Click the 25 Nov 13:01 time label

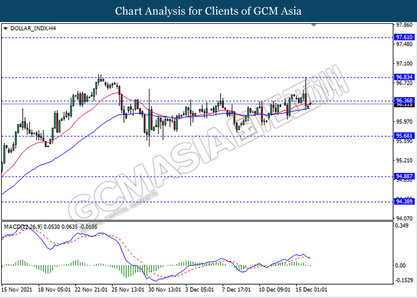point(128,290)
